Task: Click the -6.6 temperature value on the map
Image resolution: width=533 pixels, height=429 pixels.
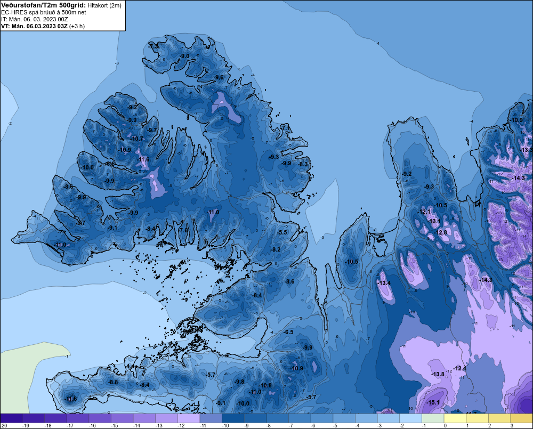Action: tap(110, 164)
